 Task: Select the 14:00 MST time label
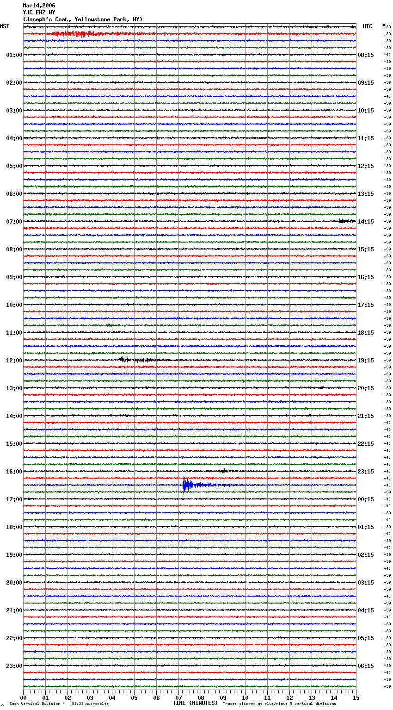tap(14, 416)
